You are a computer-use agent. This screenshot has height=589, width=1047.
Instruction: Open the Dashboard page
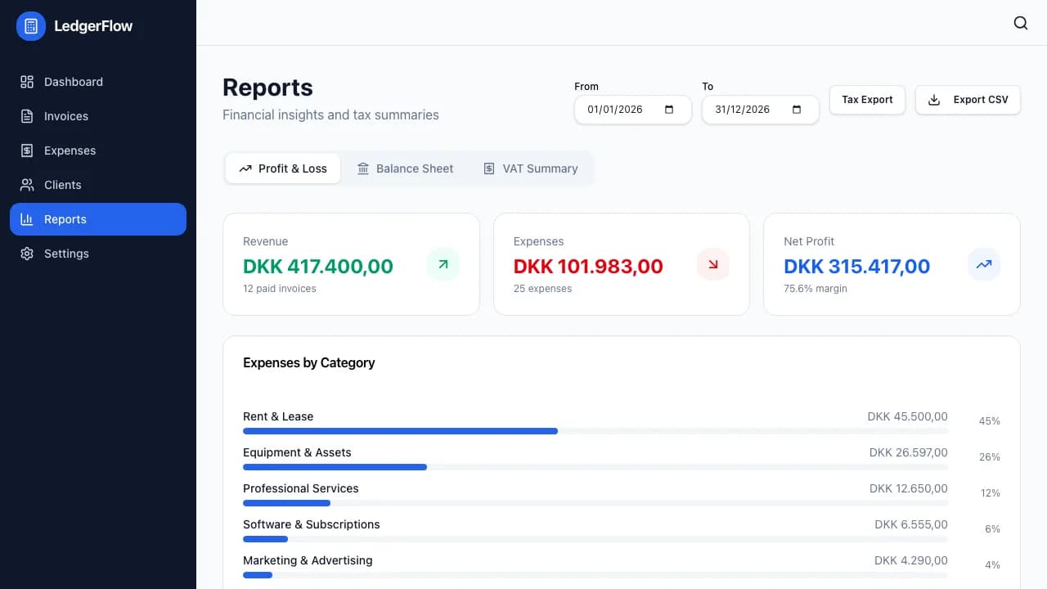98,82
